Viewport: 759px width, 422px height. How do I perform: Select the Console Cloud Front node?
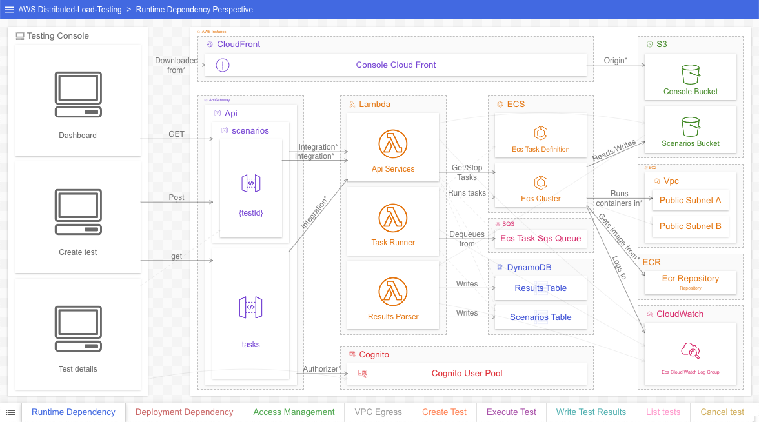(396, 65)
